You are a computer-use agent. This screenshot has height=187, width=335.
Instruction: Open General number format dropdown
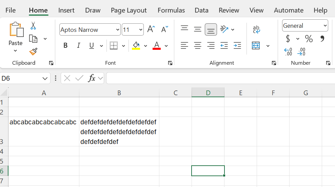click(325, 26)
